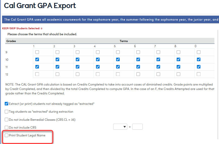Enable Do not include Remedial Classes

(7, 119)
